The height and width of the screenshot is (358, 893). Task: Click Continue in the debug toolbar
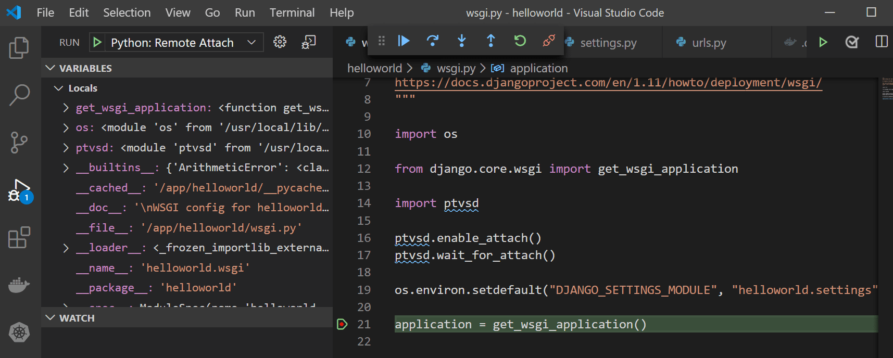(x=404, y=41)
